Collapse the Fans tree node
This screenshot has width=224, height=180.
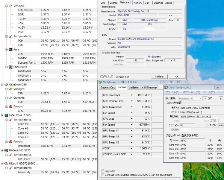(x=6, y=49)
